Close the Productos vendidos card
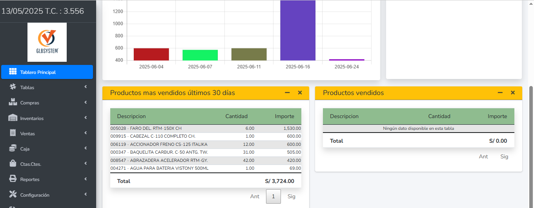Image resolution: width=534 pixels, height=208 pixels. point(512,93)
